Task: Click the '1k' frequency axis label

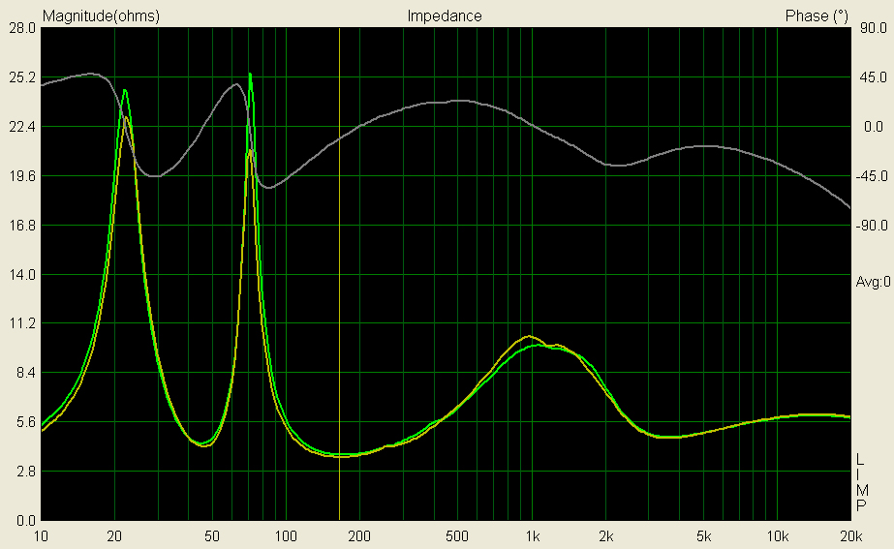Action: pos(532,536)
